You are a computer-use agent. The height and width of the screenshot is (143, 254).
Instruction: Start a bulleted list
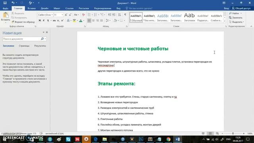(x=89, y=15)
